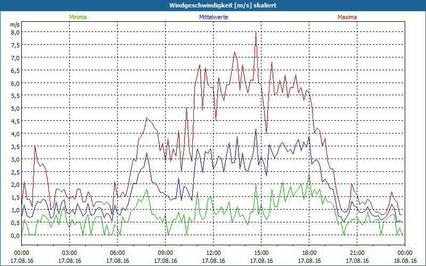Select the 5,0 y-axis tick label
This screenshot has height=266, width=426.
15,108
